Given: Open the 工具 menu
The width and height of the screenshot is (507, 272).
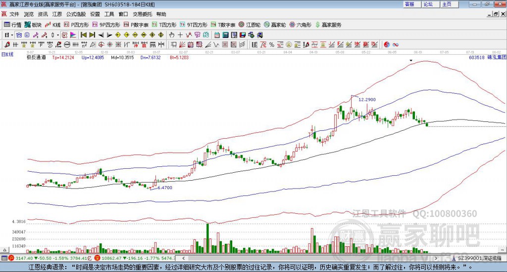Looking at the screenshot, I should 109,14.
